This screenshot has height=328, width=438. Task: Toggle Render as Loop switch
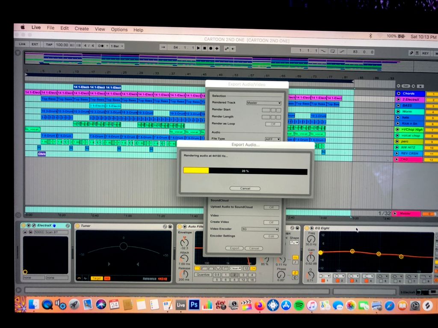point(273,124)
